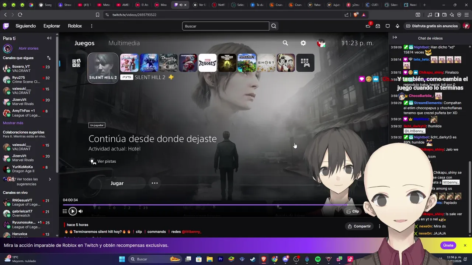
Task: Open Prime loot crown icon with badge
Action: [368, 26]
